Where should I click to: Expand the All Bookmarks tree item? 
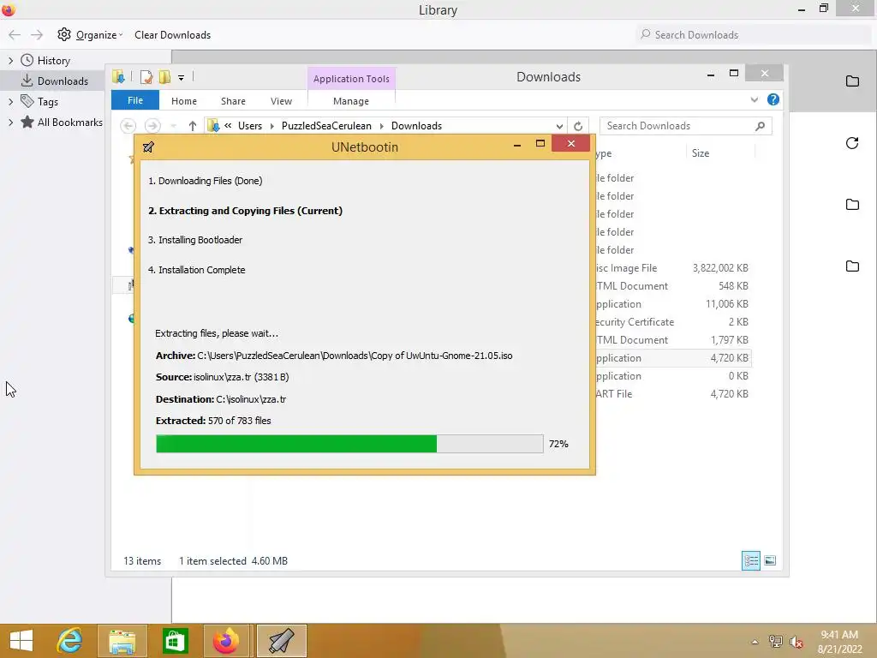(x=10, y=122)
